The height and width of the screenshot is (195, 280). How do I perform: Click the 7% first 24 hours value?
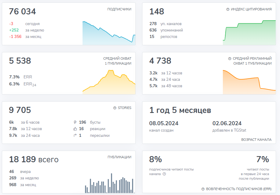(263, 159)
